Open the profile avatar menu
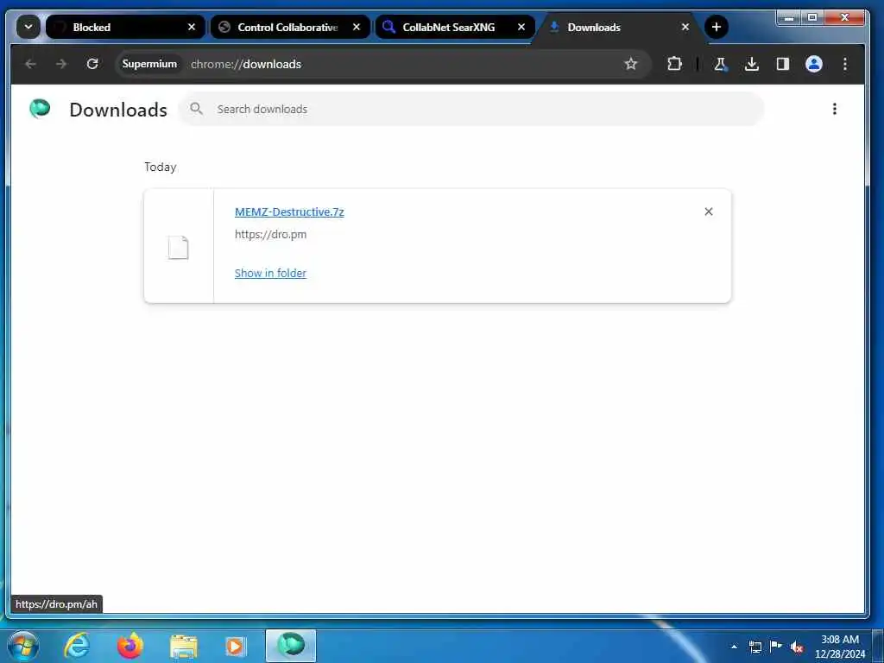The width and height of the screenshot is (884, 663). tap(813, 64)
